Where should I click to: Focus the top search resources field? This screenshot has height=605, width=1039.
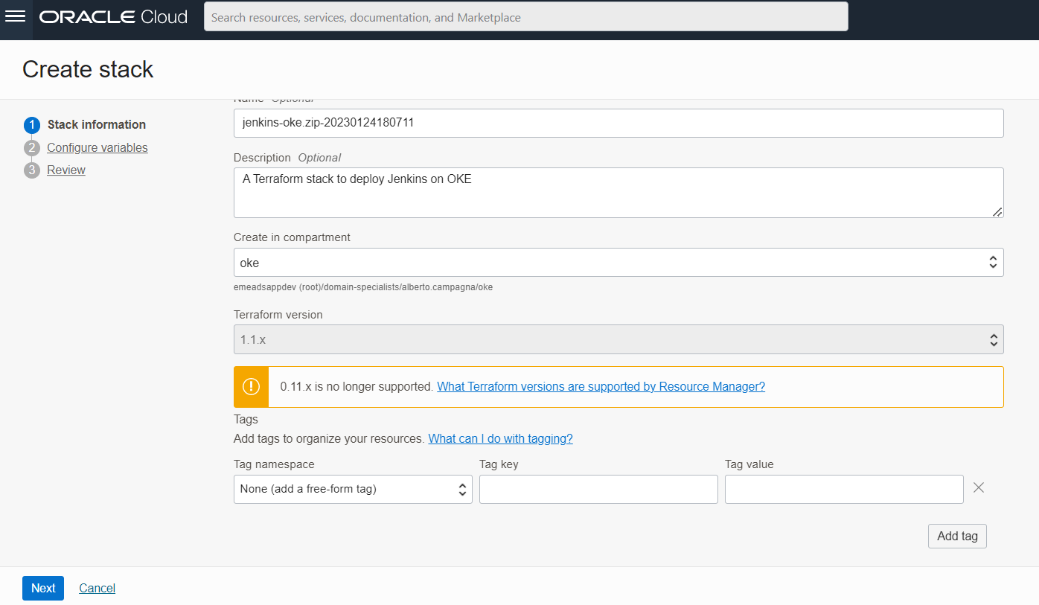pos(526,17)
